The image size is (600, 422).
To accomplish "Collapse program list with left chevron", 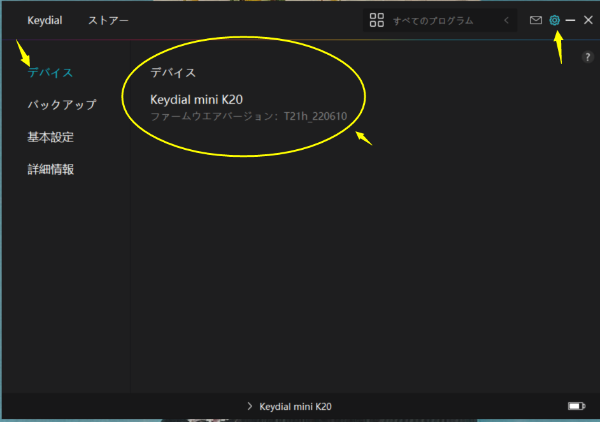I will [506, 20].
